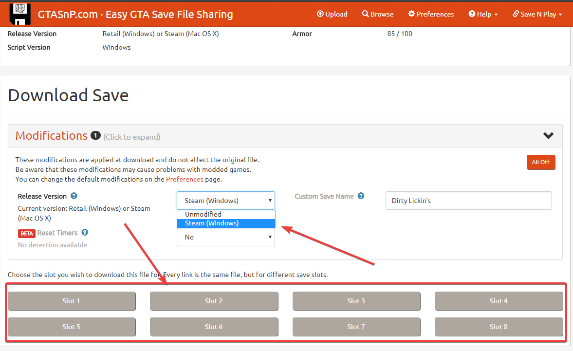Click the 'No detection available' text
Viewport: 573px width, 351px height.
(x=52, y=245)
